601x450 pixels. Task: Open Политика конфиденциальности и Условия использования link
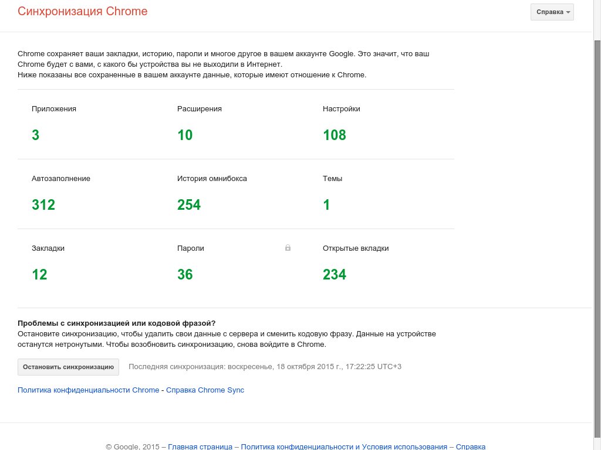[x=344, y=446]
